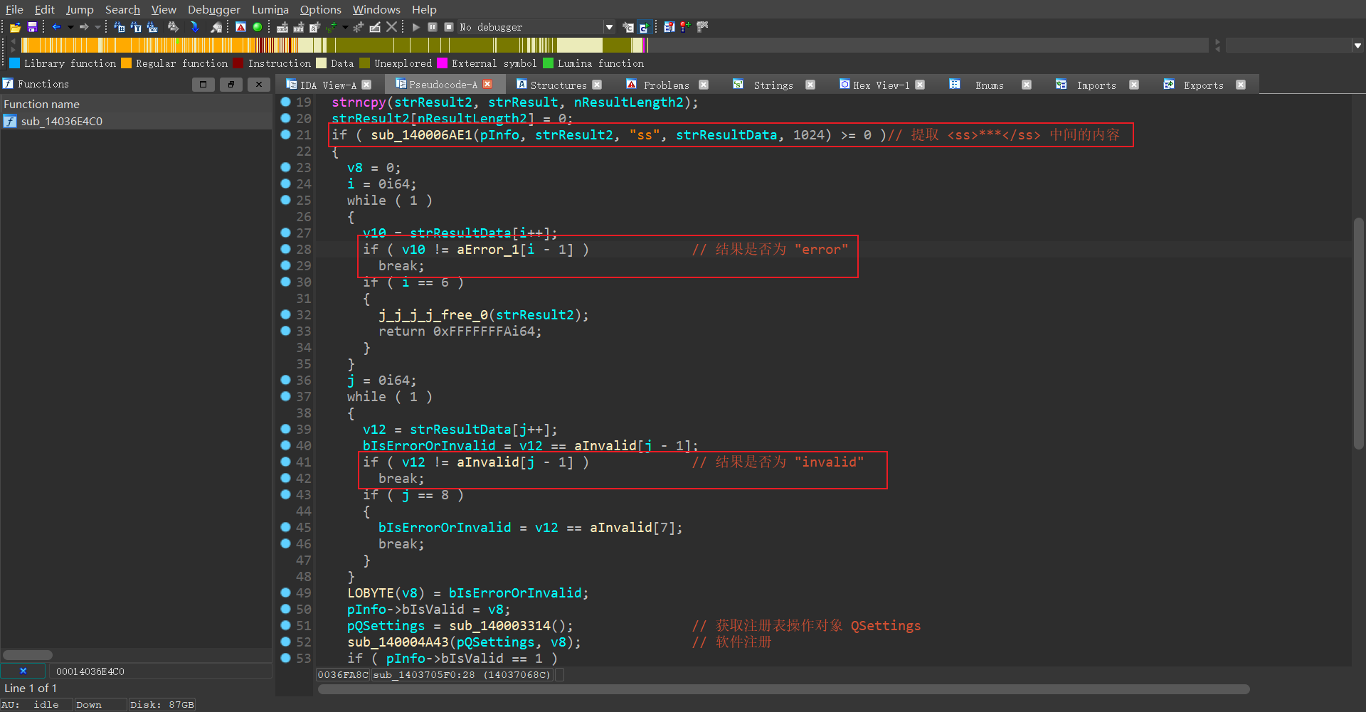
Task: Open the Debugger menu
Action: [213, 9]
